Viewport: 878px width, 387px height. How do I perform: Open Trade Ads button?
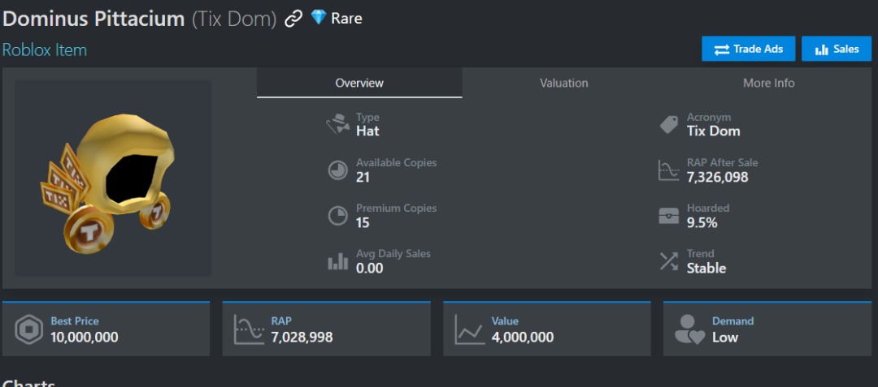[x=748, y=49]
